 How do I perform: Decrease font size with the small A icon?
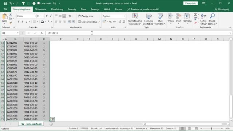51,16
